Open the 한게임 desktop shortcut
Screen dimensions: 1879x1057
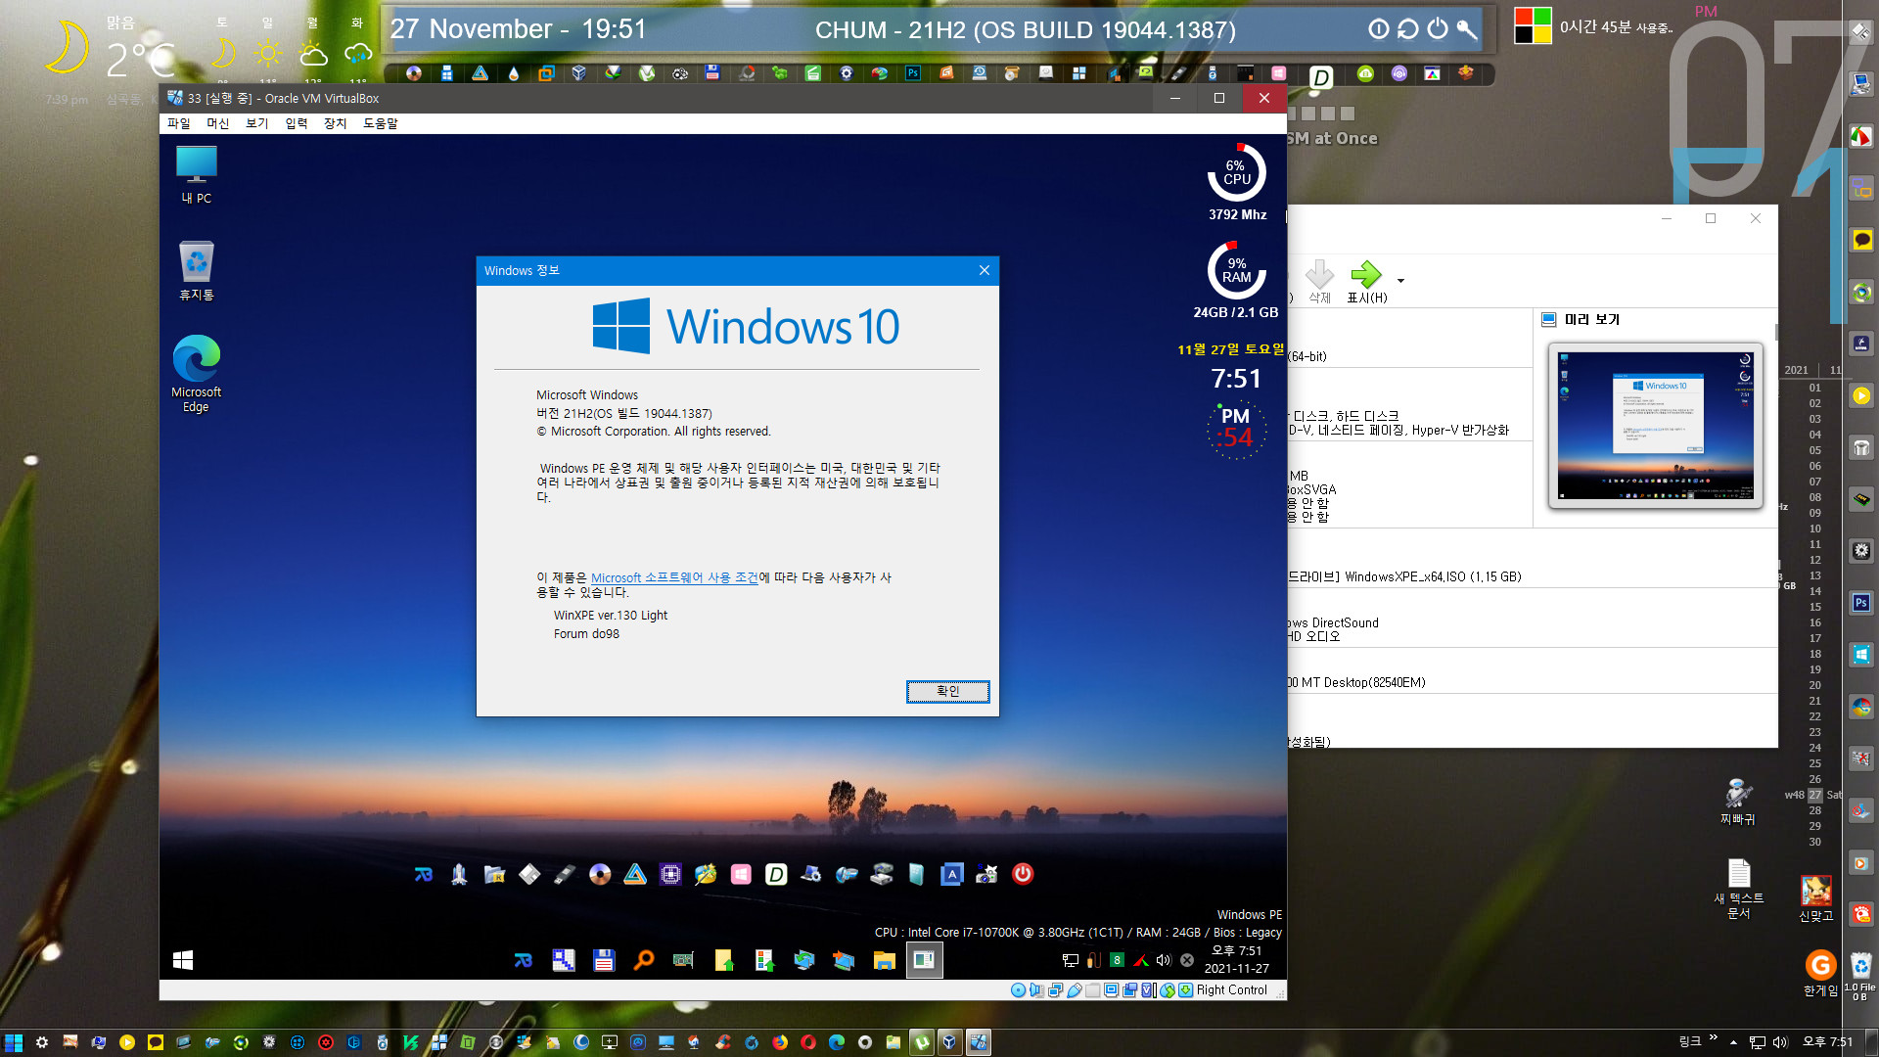click(x=1820, y=973)
